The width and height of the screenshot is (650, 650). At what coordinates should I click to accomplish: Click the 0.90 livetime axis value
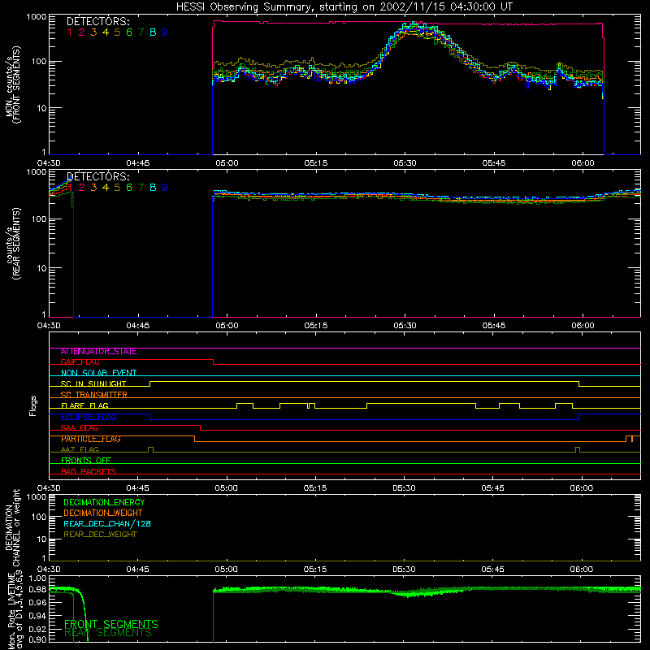coord(38,639)
